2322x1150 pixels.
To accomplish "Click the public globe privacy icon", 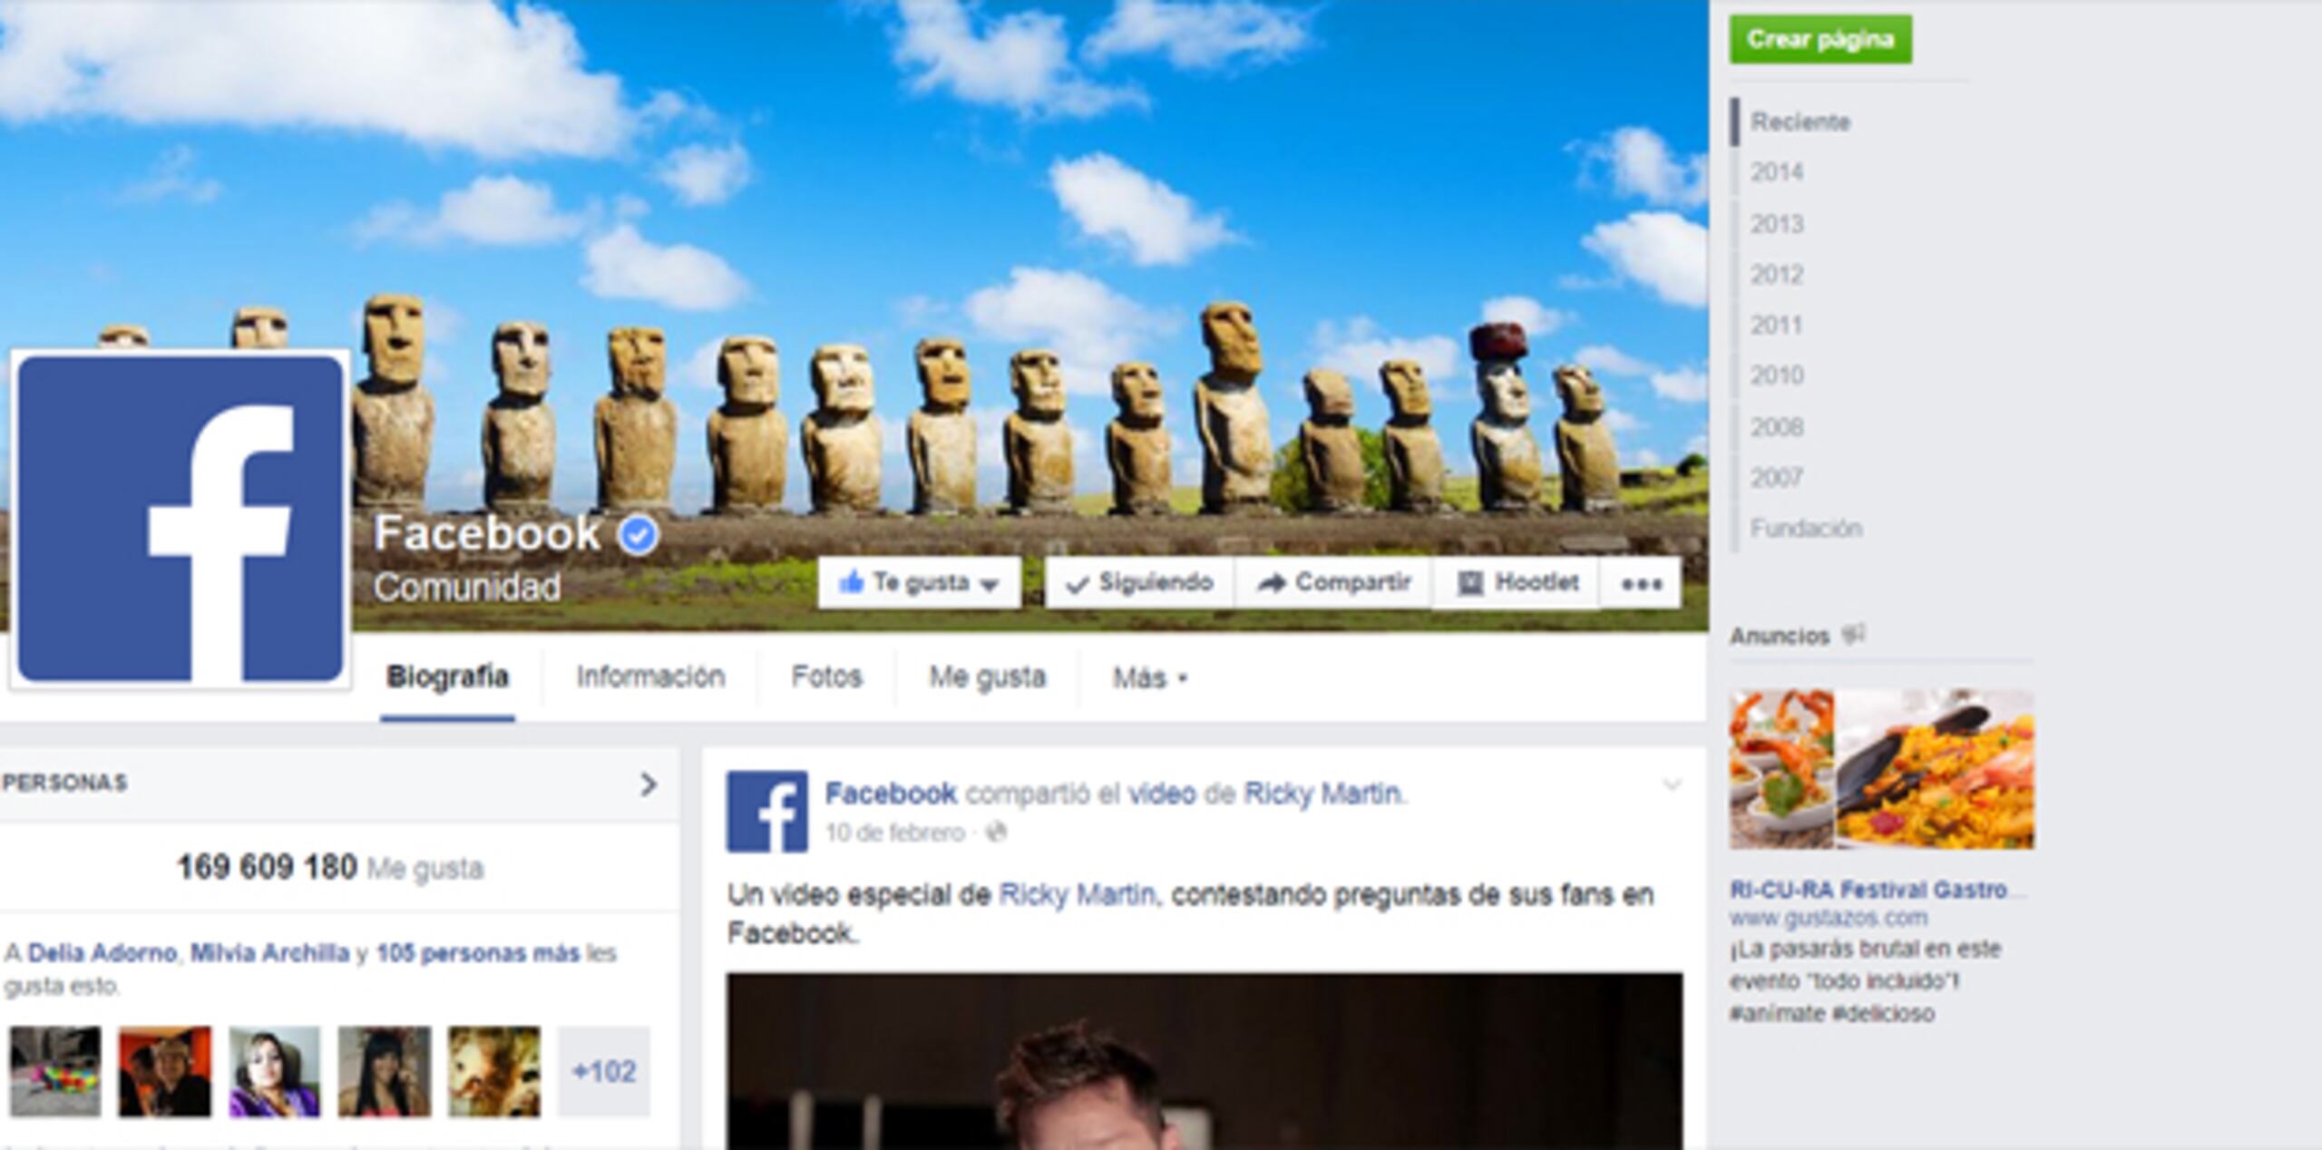I will [995, 832].
